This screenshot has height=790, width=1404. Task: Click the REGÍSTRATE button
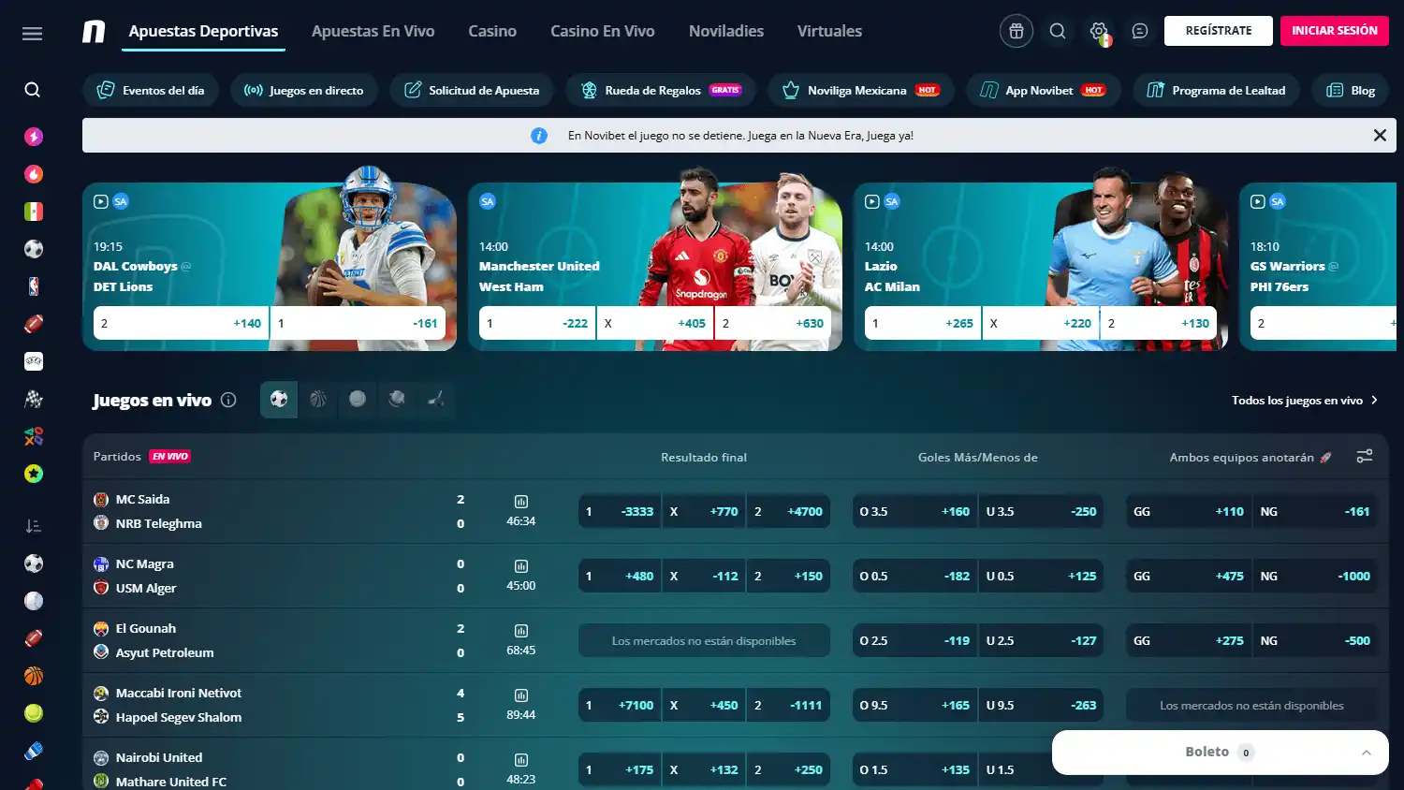1219,31
